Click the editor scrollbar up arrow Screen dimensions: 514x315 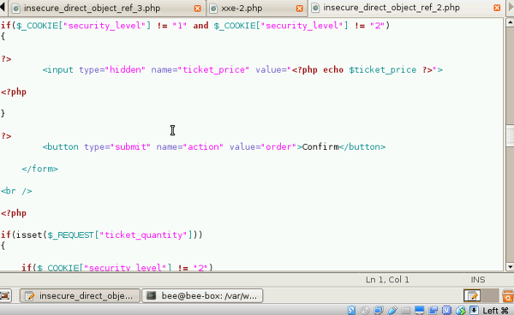510,22
